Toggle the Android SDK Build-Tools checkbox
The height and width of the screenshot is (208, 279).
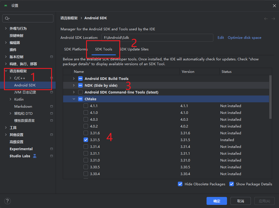point(80,78)
